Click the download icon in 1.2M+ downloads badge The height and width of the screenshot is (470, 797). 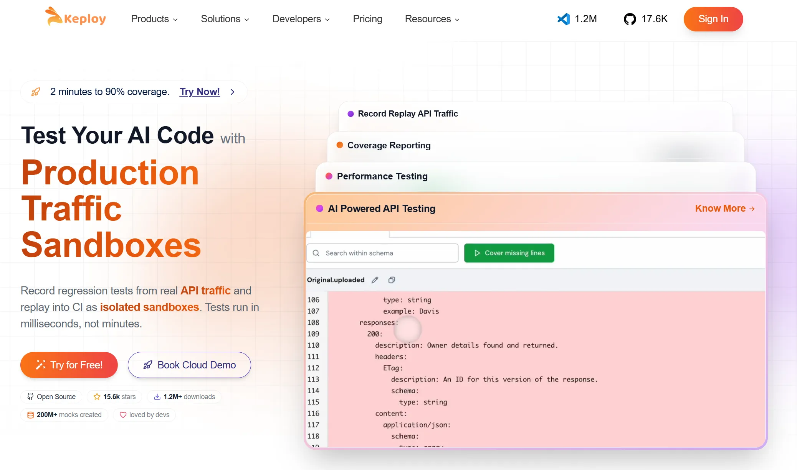point(157,397)
